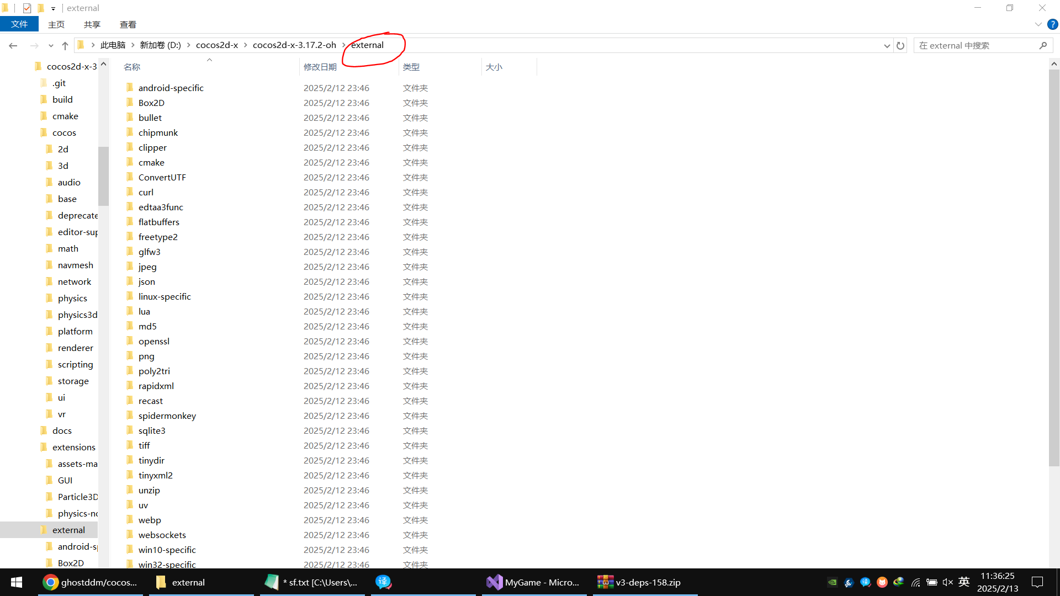Customize Quick Access Toolbar dropdown arrow
1060x596 pixels.
[x=53, y=8]
